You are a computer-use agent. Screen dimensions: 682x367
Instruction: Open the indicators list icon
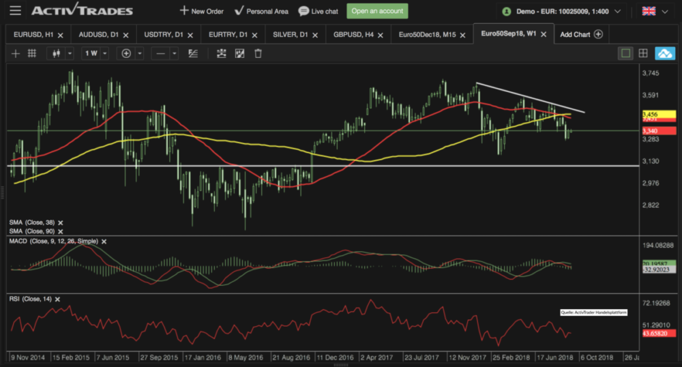[193, 53]
